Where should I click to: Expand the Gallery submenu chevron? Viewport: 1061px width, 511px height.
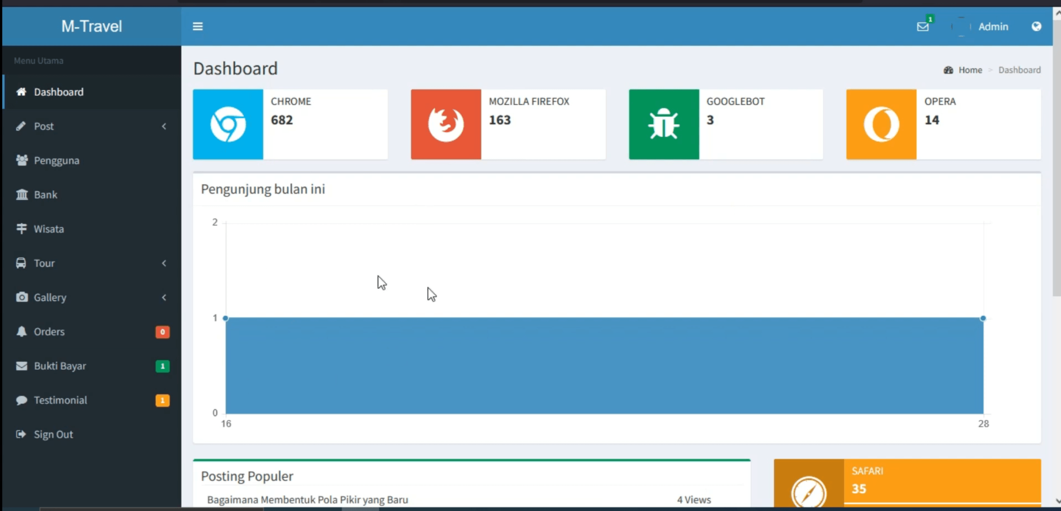(x=164, y=297)
